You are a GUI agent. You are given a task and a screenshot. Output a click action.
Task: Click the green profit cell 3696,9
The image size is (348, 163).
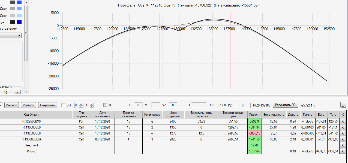(x=254, y=121)
